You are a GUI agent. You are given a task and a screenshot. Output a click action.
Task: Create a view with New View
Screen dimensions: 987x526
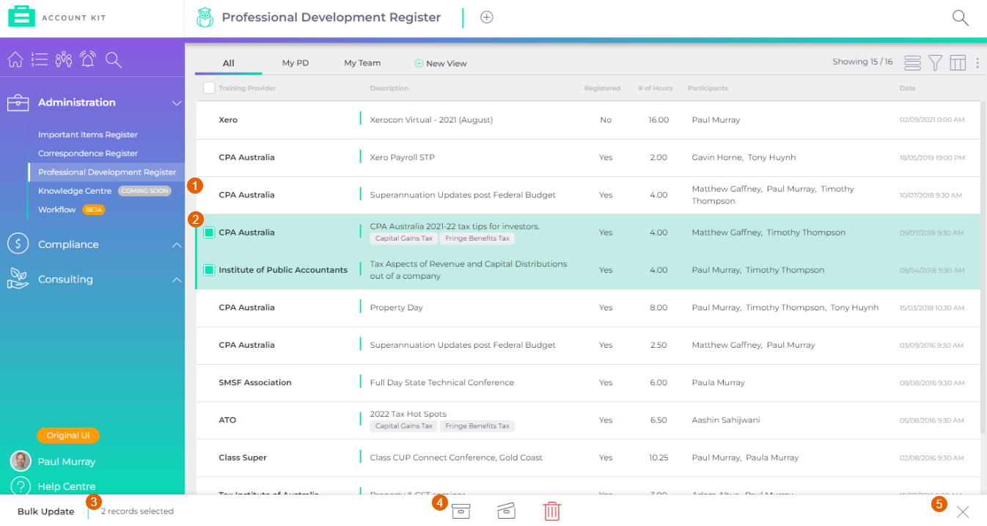coord(447,64)
